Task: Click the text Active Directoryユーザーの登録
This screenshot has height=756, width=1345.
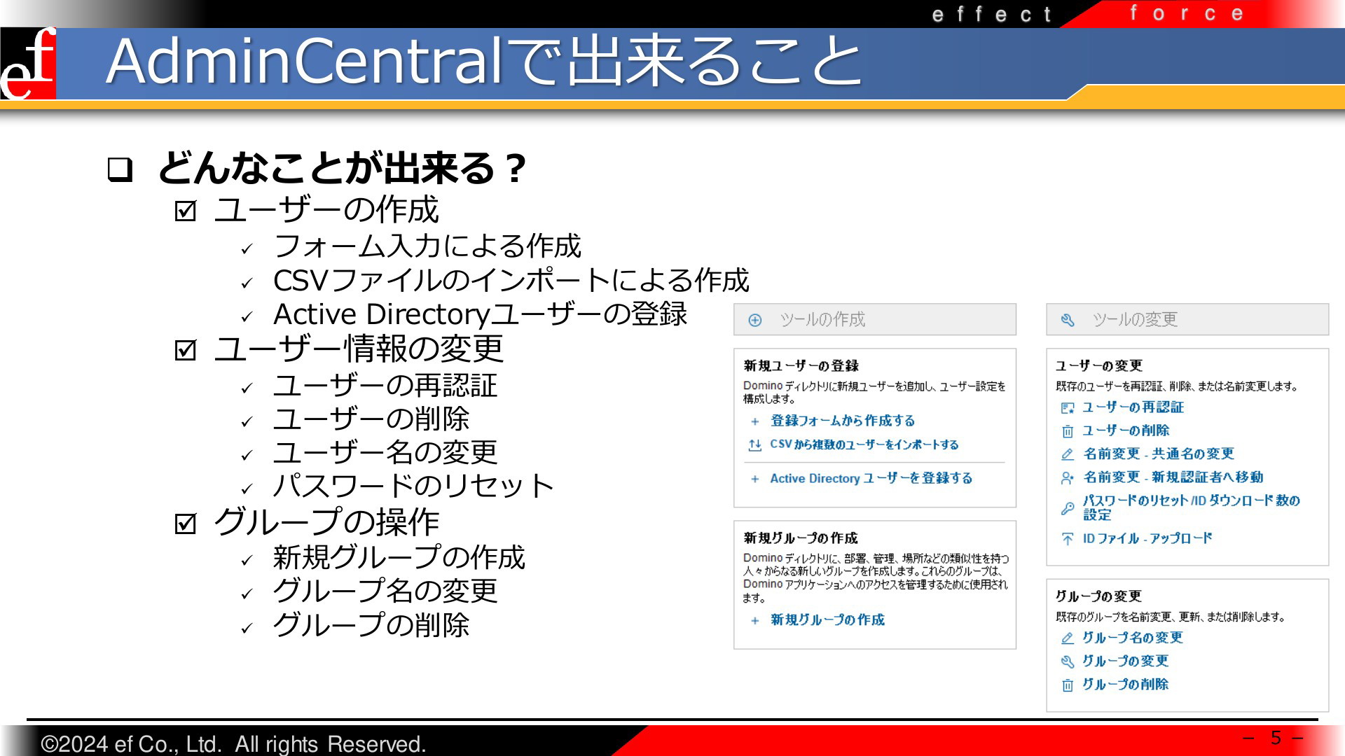Action: click(481, 314)
